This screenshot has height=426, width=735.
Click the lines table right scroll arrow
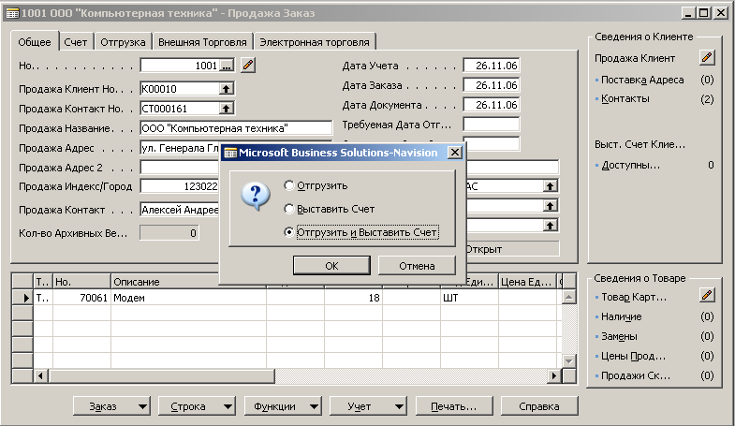[x=555, y=375]
